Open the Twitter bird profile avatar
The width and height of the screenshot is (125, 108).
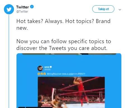point(9,9)
